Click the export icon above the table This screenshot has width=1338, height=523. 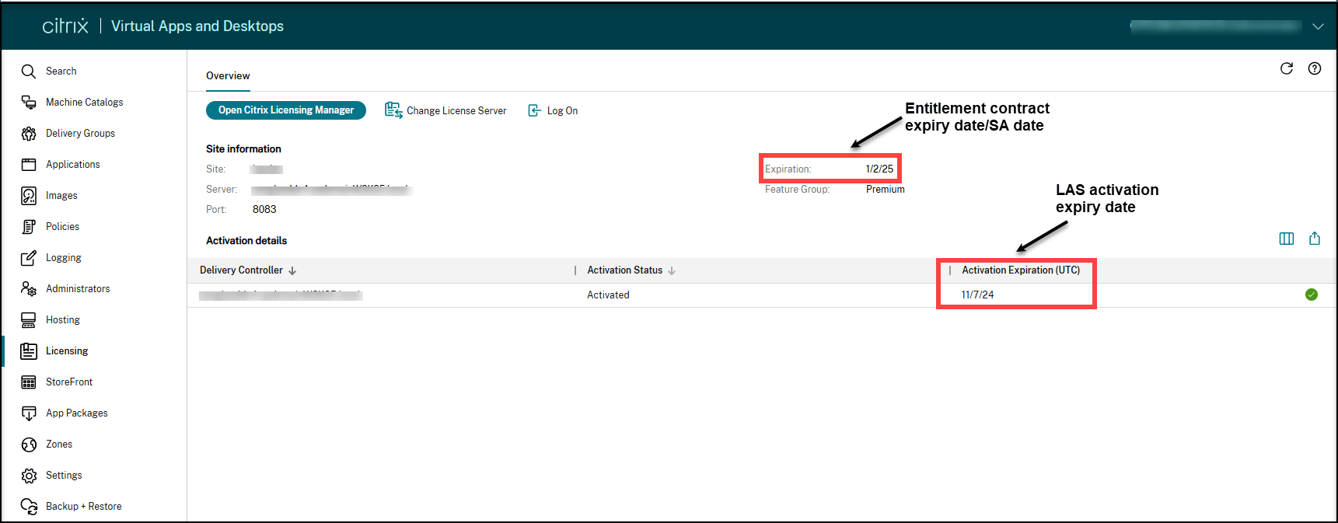pos(1315,239)
